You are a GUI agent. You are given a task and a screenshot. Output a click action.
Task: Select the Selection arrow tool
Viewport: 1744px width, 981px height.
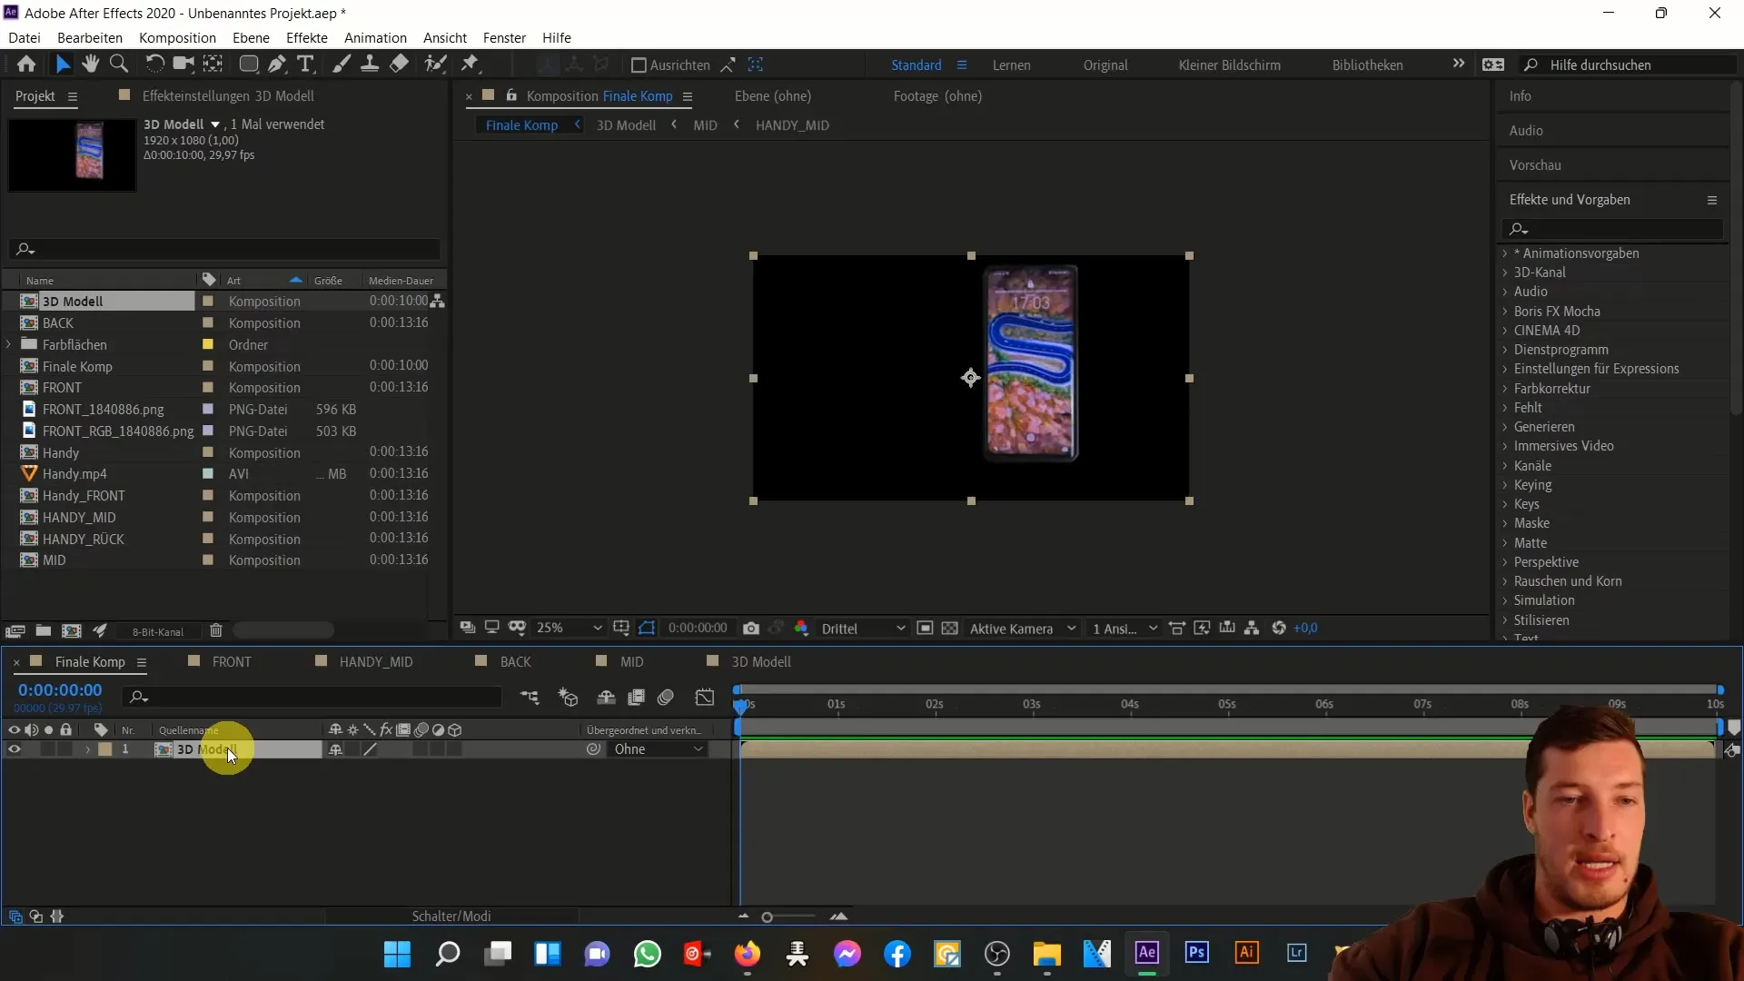coord(62,64)
